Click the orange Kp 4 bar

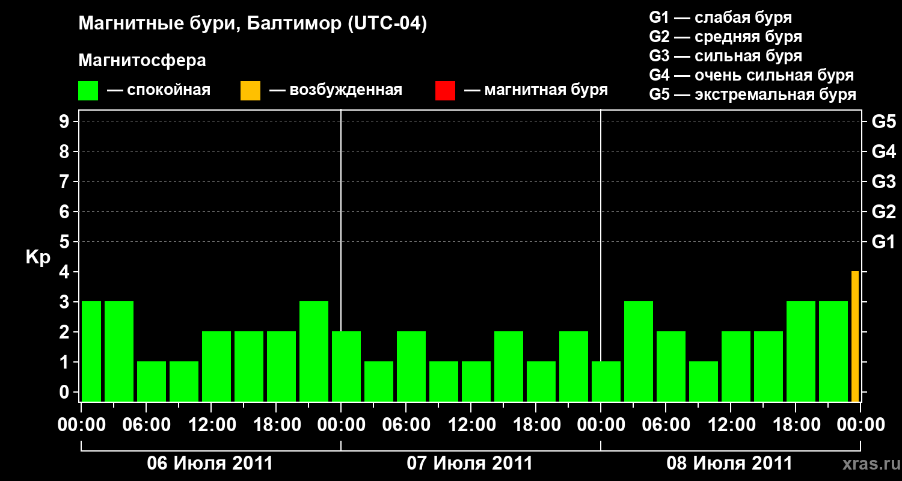click(855, 336)
